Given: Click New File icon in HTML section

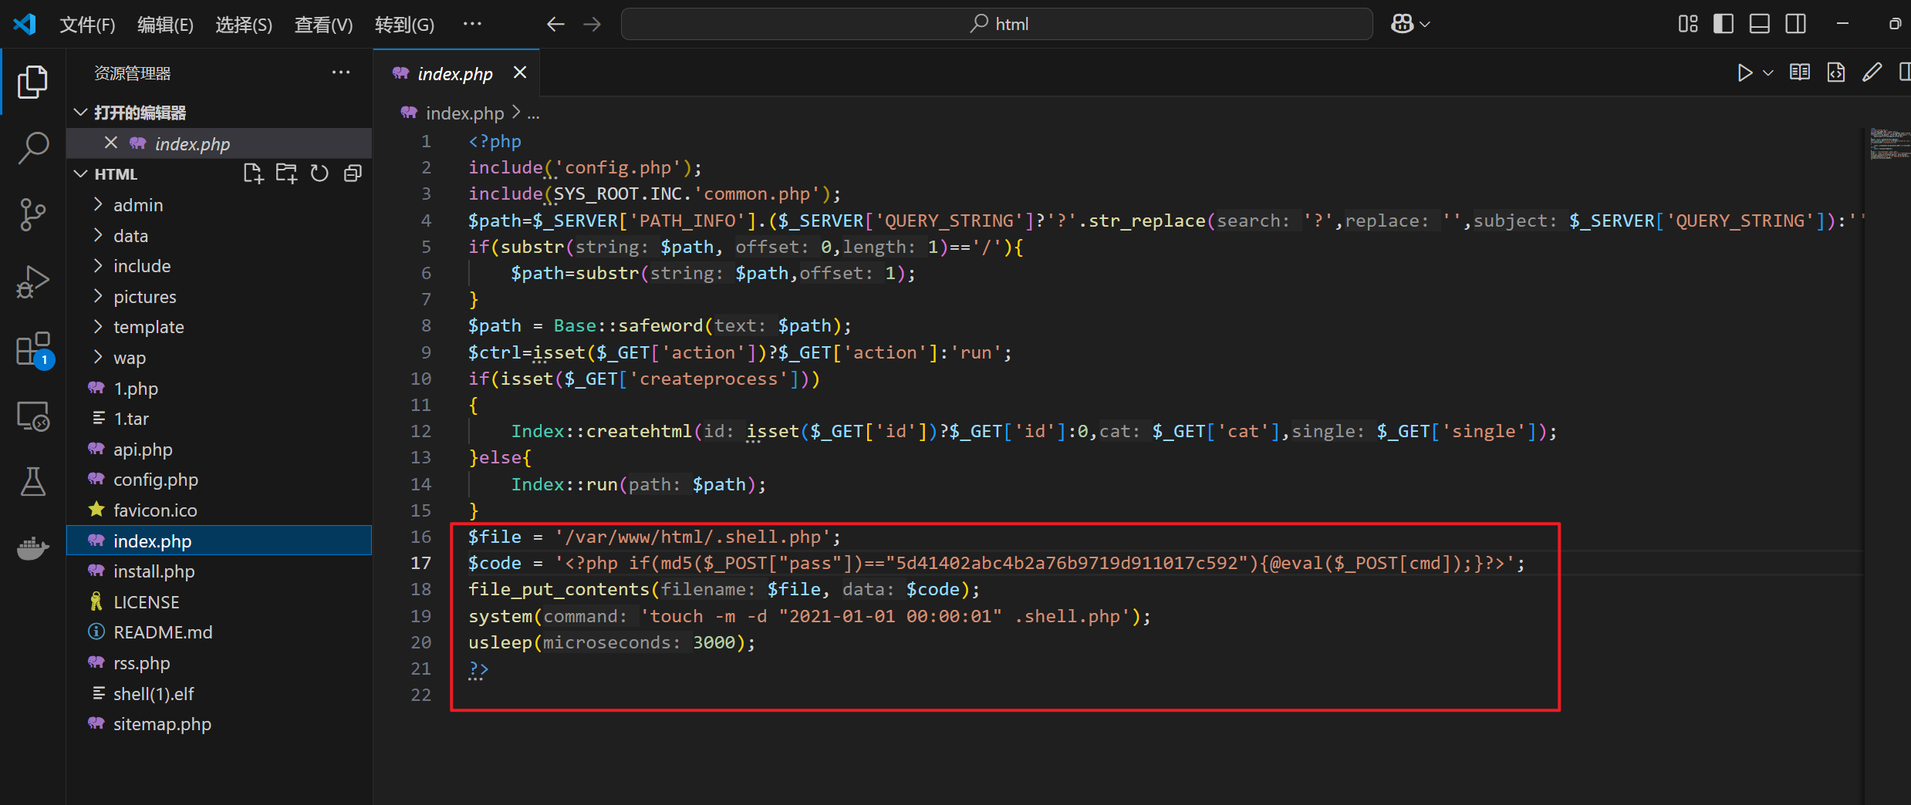Looking at the screenshot, I should 253,173.
